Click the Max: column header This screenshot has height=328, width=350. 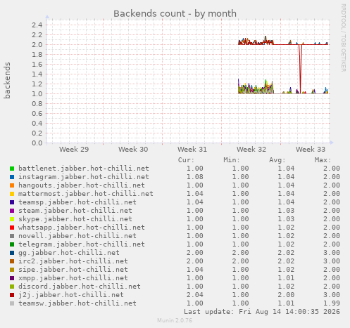click(323, 160)
